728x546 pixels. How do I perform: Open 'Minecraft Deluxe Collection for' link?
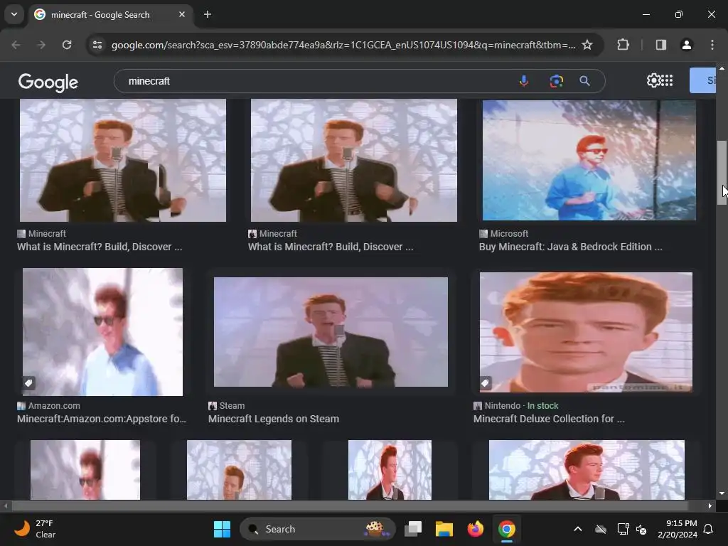click(549, 419)
